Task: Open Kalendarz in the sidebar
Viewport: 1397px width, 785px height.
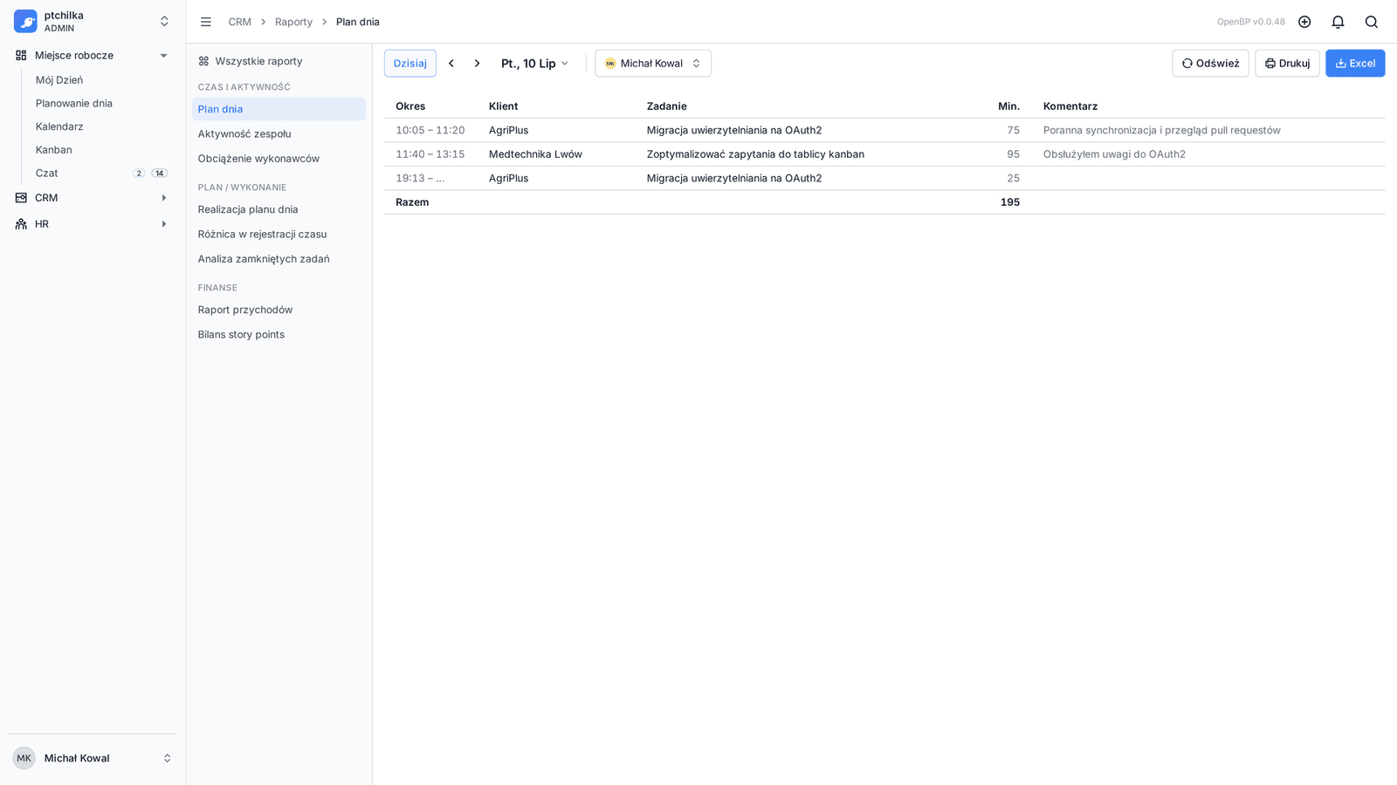Action: pyautogui.click(x=59, y=126)
